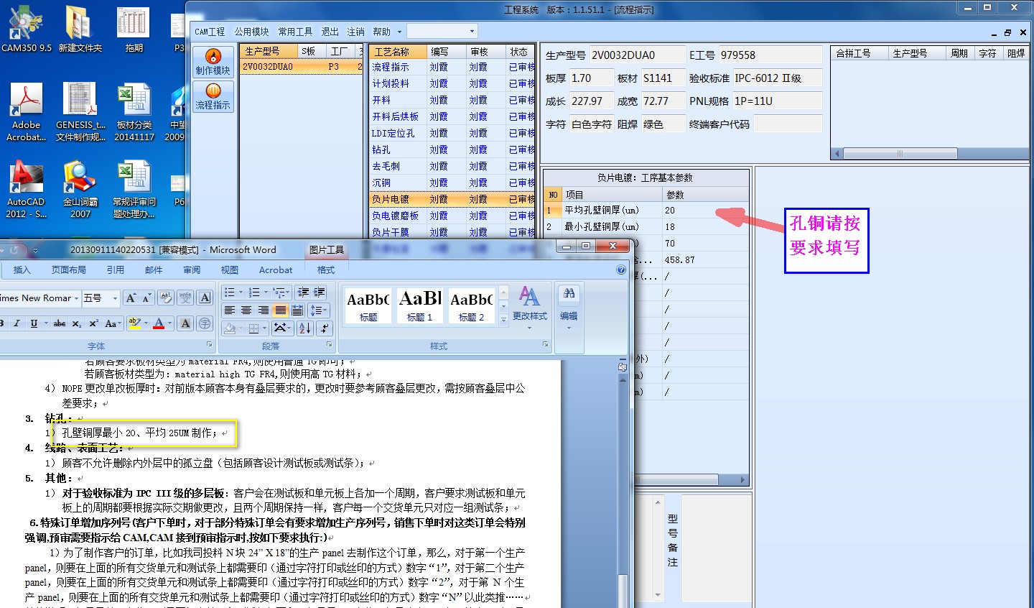Switch to 格式 tab in Word
This screenshot has width=1034, height=608.
(326, 270)
